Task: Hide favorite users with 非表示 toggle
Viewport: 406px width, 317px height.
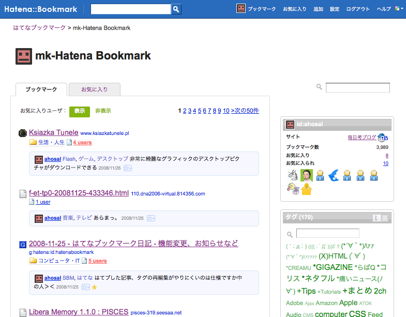Action: (x=103, y=111)
